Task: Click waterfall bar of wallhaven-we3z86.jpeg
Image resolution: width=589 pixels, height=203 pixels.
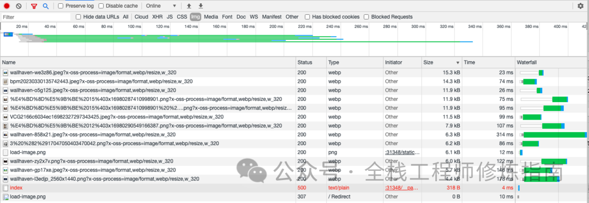Action: pos(541,73)
